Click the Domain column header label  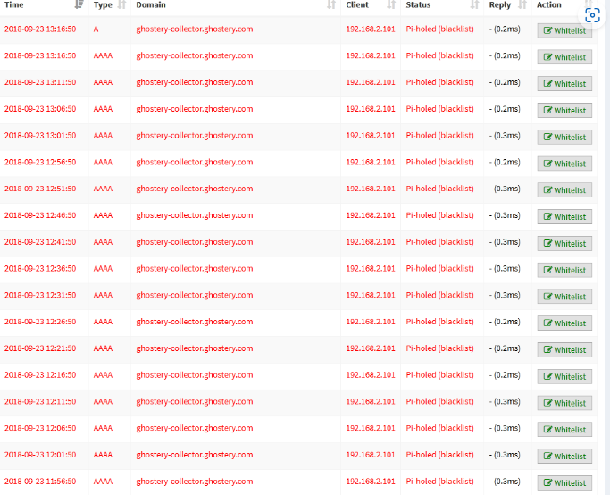(x=151, y=4)
